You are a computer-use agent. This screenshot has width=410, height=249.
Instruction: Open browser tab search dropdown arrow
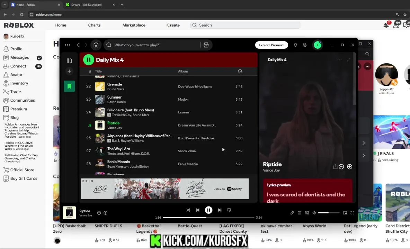pyautogui.click(x=5, y=5)
